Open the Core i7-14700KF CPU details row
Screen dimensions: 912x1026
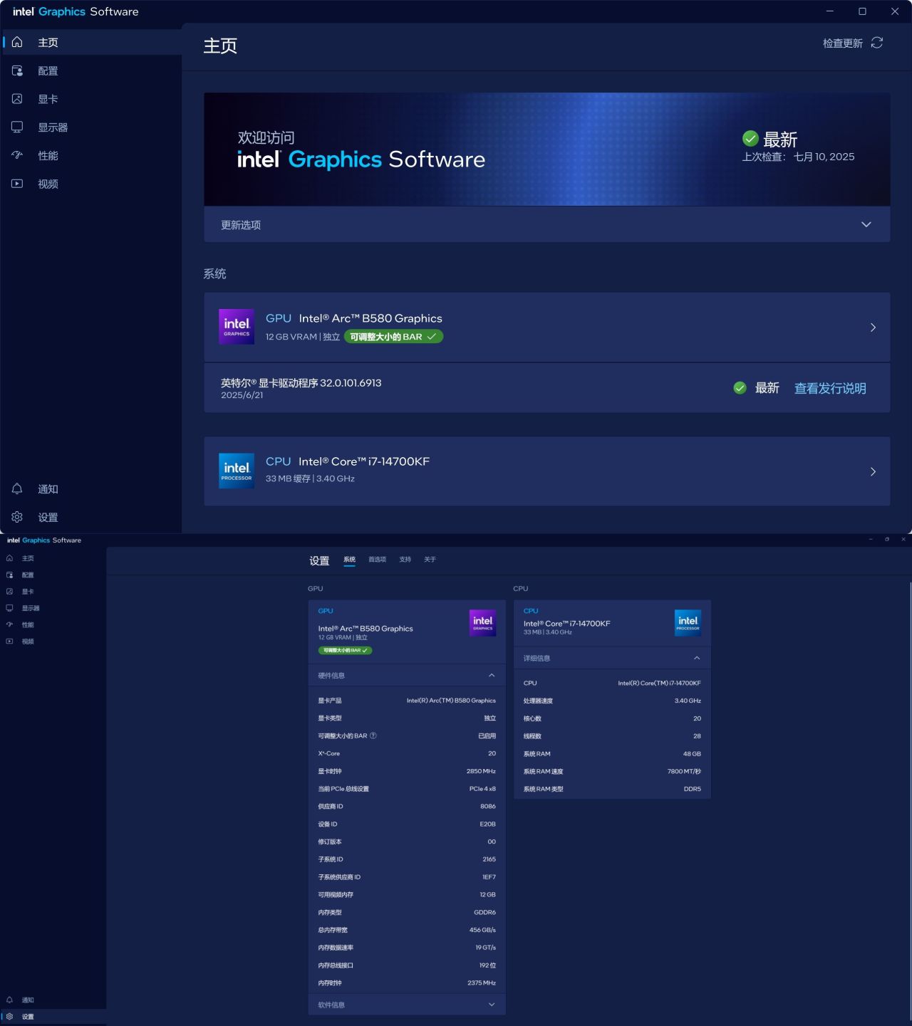tap(546, 471)
